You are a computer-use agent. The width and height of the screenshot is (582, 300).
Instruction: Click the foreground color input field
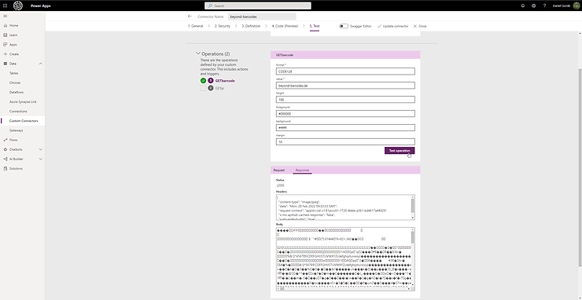[345, 113]
